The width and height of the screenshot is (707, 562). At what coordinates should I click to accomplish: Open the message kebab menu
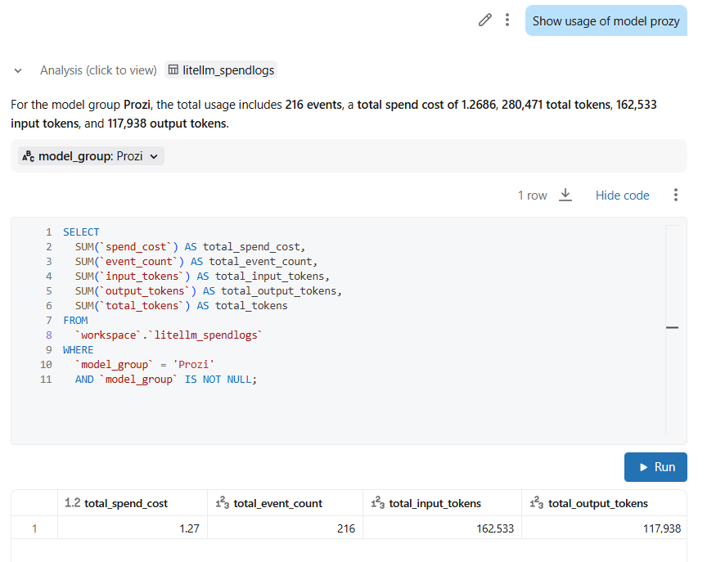(x=507, y=20)
